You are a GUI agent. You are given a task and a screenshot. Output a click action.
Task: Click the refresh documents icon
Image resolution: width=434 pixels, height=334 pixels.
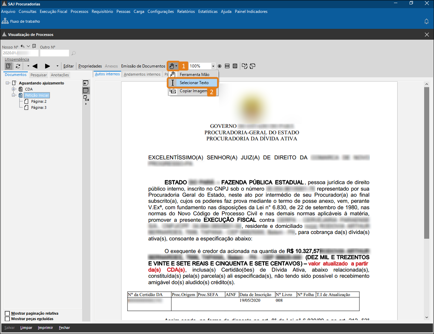coord(18,66)
